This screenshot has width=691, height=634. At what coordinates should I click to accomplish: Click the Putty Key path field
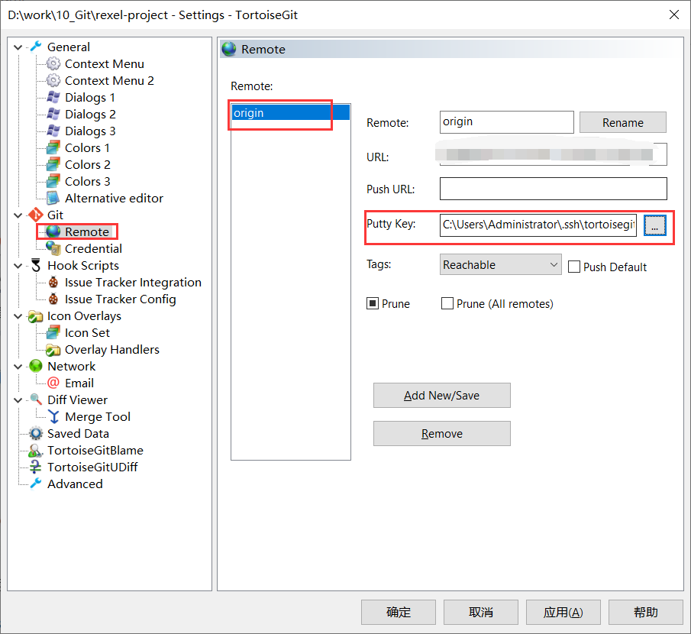(538, 225)
